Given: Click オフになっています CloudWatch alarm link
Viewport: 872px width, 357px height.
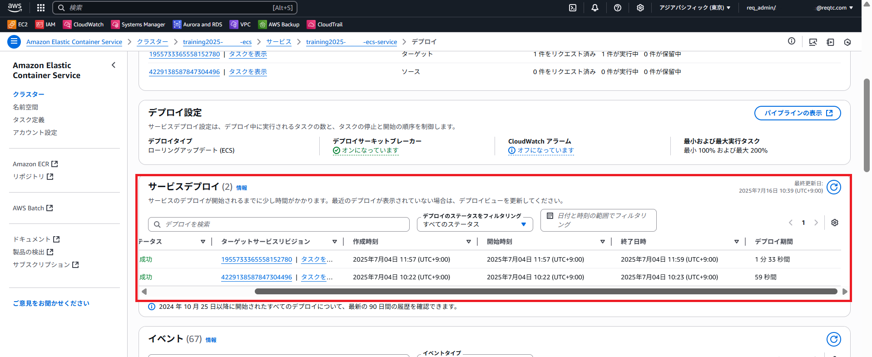Looking at the screenshot, I should [545, 150].
